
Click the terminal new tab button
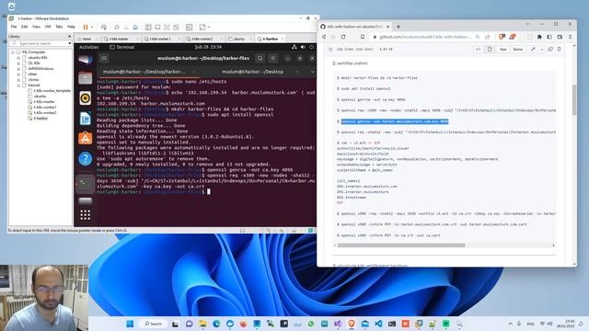(x=104, y=58)
